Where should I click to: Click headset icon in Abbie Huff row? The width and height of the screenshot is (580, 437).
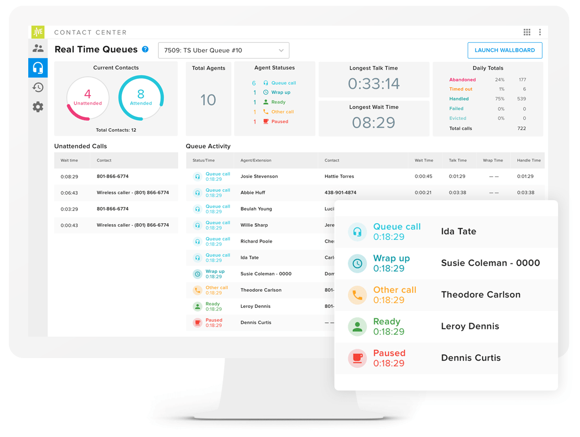tap(198, 193)
